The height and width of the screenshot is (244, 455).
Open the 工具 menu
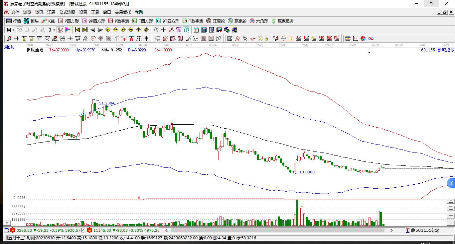click(95, 12)
